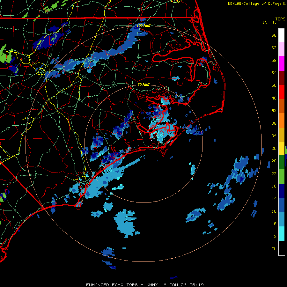Click the gold 34 kft legend swatch
Screen dimensions: 287x287
[x=282, y=135]
